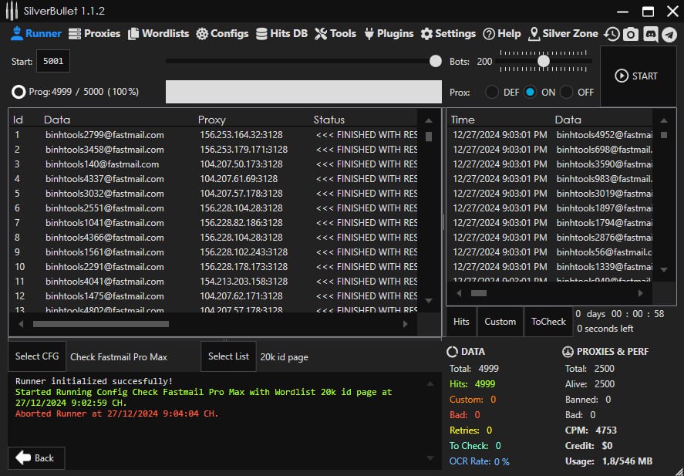This screenshot has height=476, width=684.
Task: Open the history clock icon
Action: coord(612,34)
